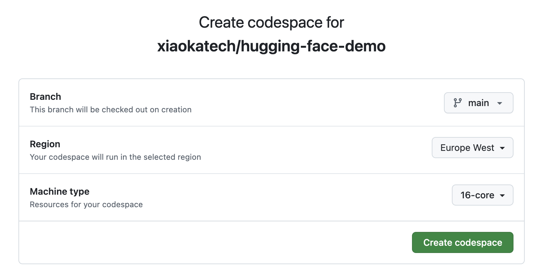Viewport: 557px width, 280px height.
Task: Click the caret arrow beside Europe West
Action: pyautogui.click(x=502, y=148)
